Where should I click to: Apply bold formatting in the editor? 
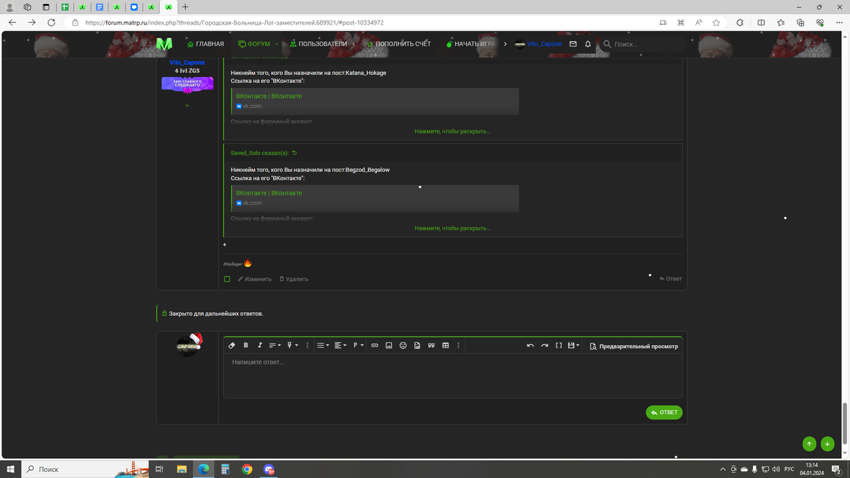(x=246, y=345)
